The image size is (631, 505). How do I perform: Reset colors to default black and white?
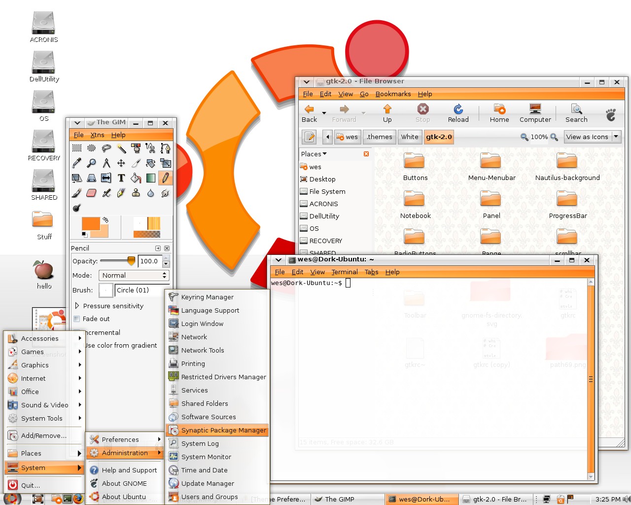pos(85,235)
